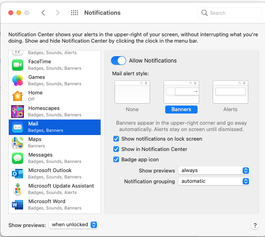Click the Notifications window title
Screen dimensions: 265x237
tap(103, 13)
